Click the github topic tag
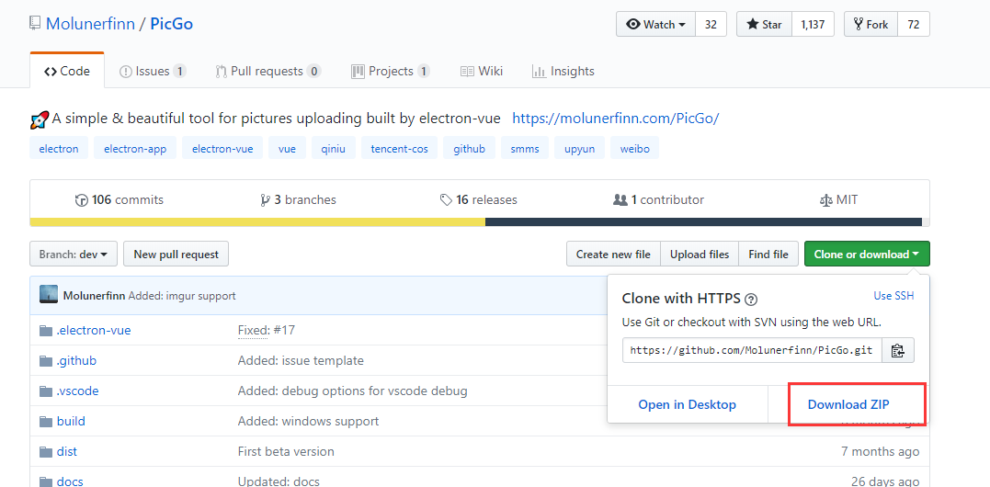 coord(469,149)
